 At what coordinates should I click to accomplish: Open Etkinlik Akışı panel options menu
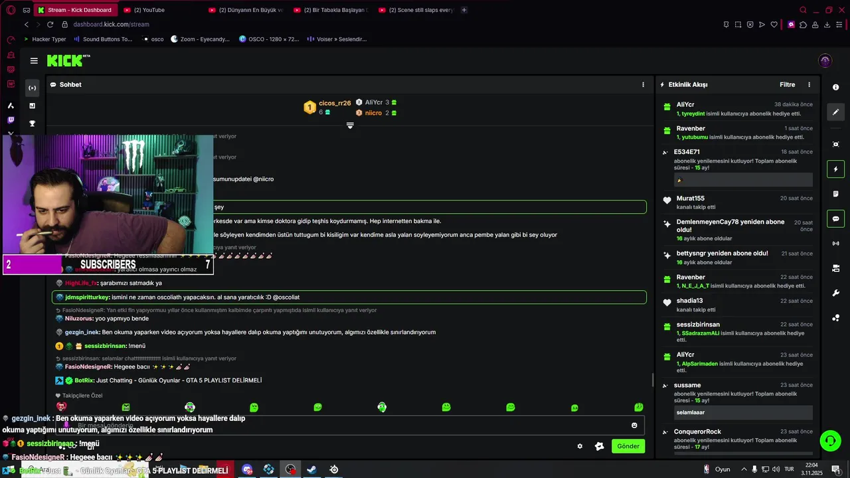[x=809, y=84]
